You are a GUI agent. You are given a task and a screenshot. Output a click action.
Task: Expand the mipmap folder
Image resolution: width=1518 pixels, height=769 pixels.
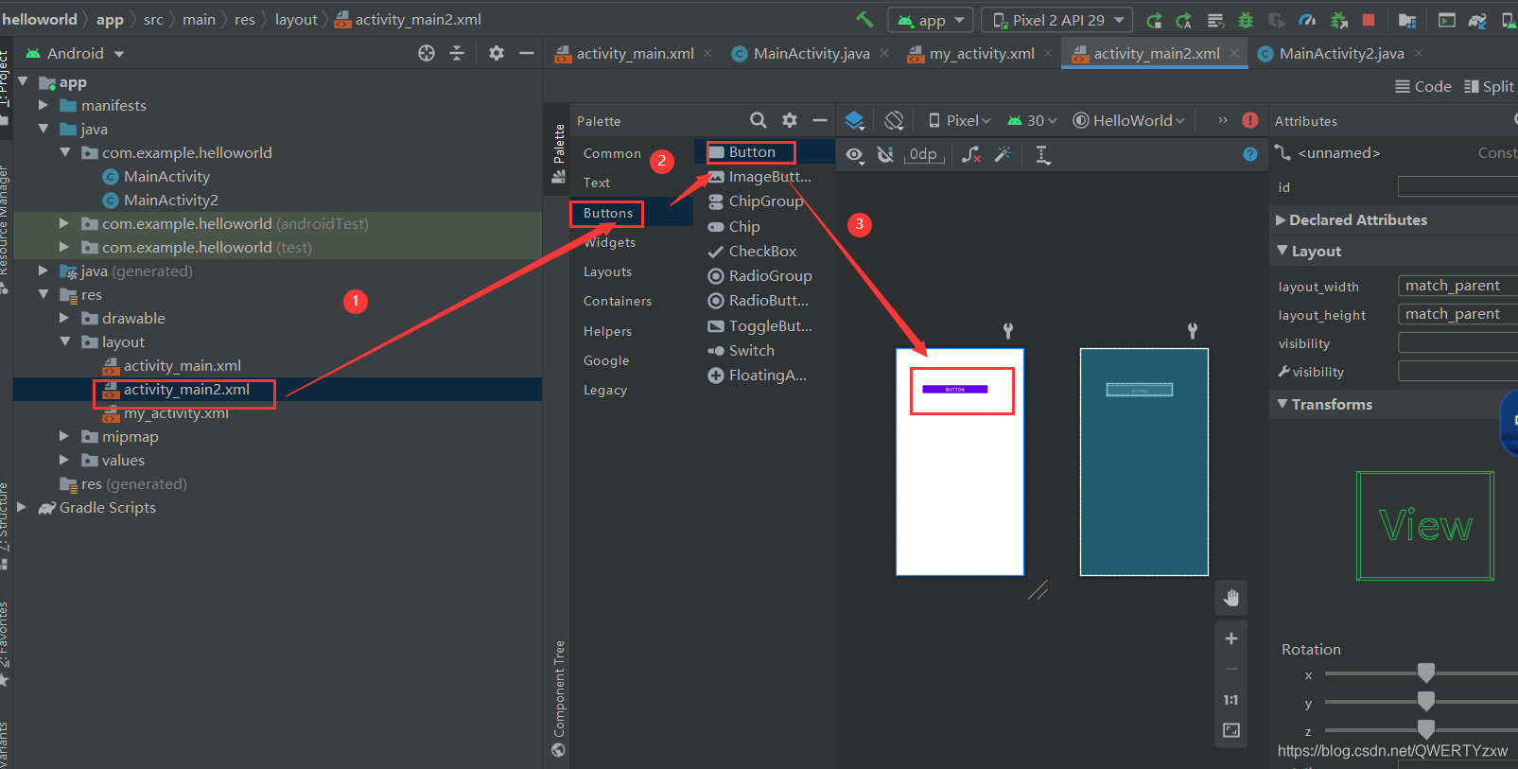(64, 436)
